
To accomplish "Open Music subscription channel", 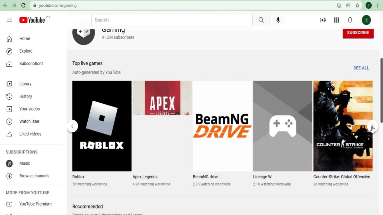I will [x=31, y=163].
